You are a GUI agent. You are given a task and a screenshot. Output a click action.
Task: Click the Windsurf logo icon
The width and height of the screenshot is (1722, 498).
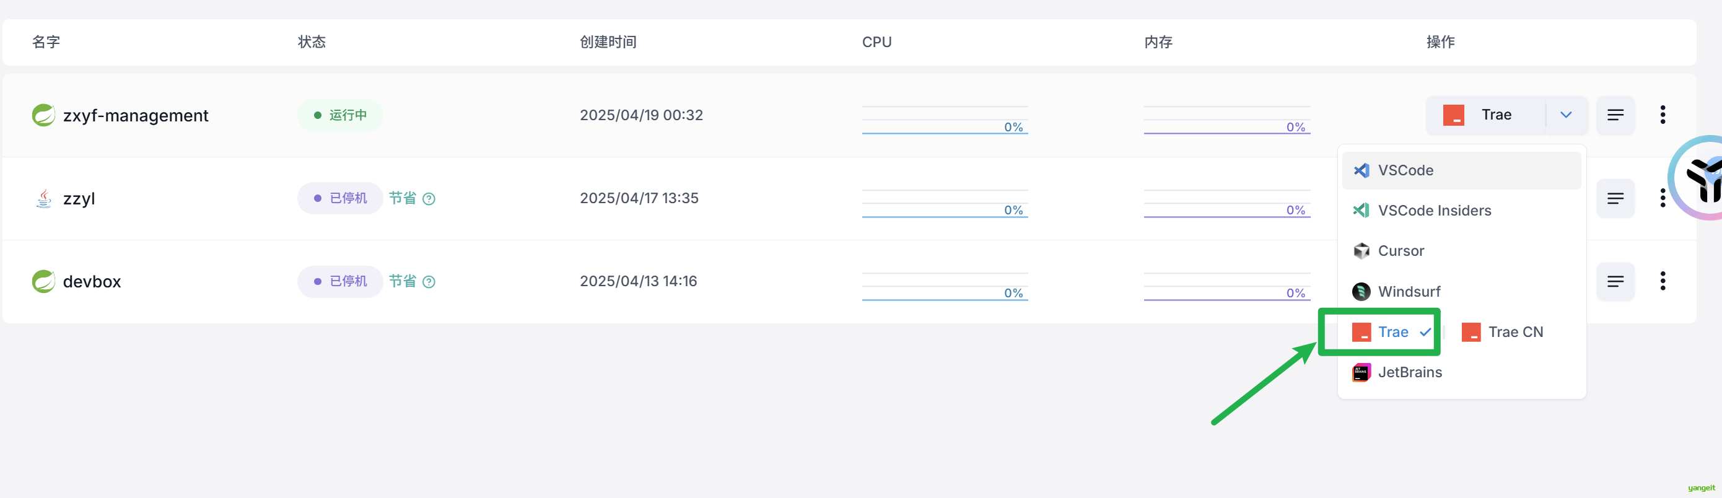pyautogui.click(x=1360, y=292)
